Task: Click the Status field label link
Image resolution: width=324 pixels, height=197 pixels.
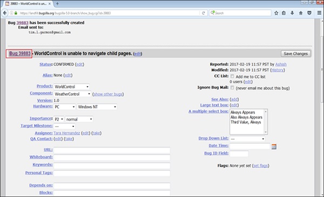Action: point(46,64)
